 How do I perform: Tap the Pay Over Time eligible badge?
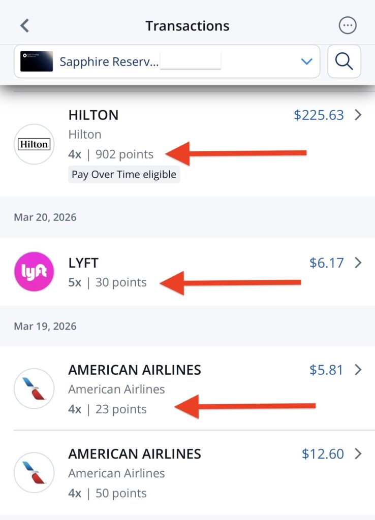coord(124,175)
